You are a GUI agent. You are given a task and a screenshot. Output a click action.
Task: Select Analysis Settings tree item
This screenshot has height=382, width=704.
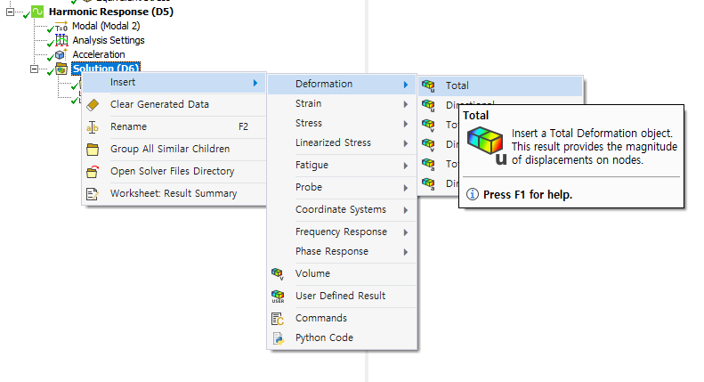(109, 40)
